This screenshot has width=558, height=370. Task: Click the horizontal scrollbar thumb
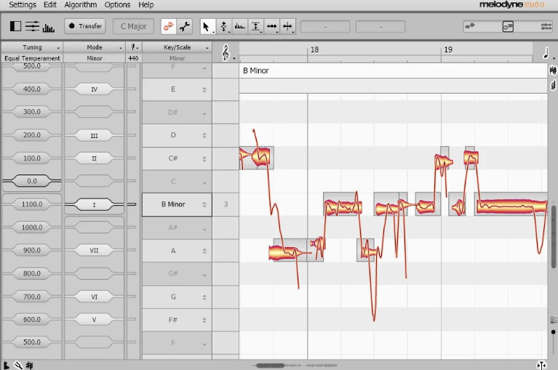[271, 366]
